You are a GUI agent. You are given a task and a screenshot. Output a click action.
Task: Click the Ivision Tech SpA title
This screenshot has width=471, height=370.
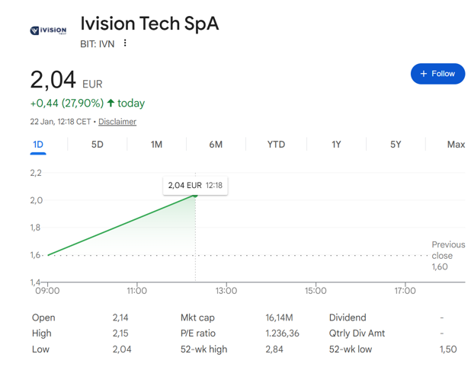point(149,24)
